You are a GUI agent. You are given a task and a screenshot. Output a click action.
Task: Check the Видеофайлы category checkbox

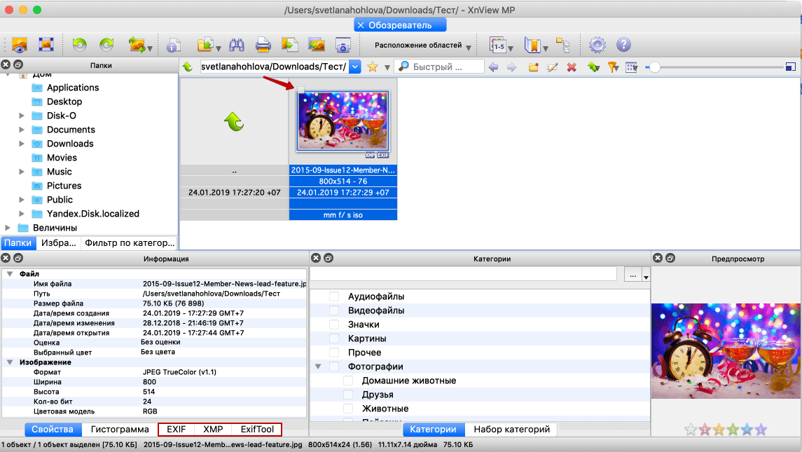tap(334, 310)
